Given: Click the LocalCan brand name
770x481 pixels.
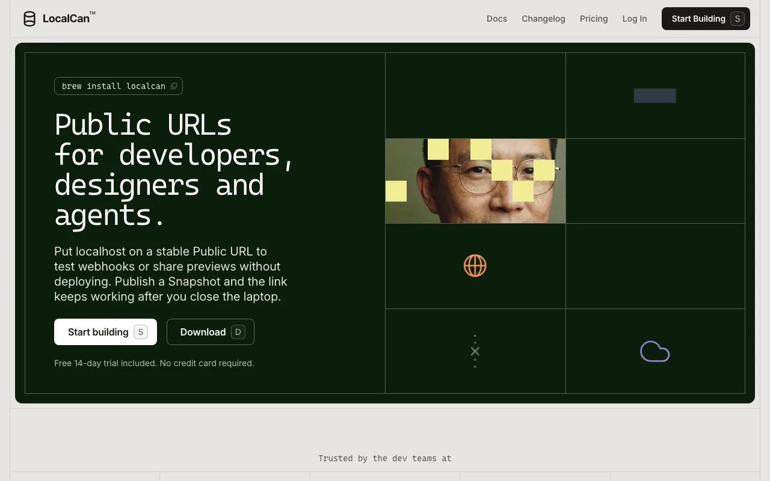Looking at the screenshot, I should point(66,19).
